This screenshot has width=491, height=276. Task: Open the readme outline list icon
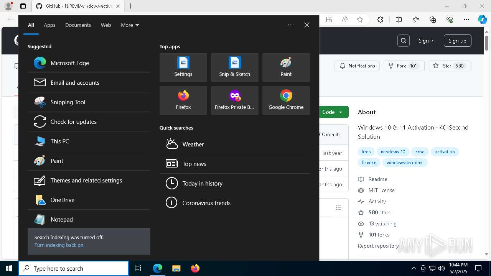coord(339,208)
